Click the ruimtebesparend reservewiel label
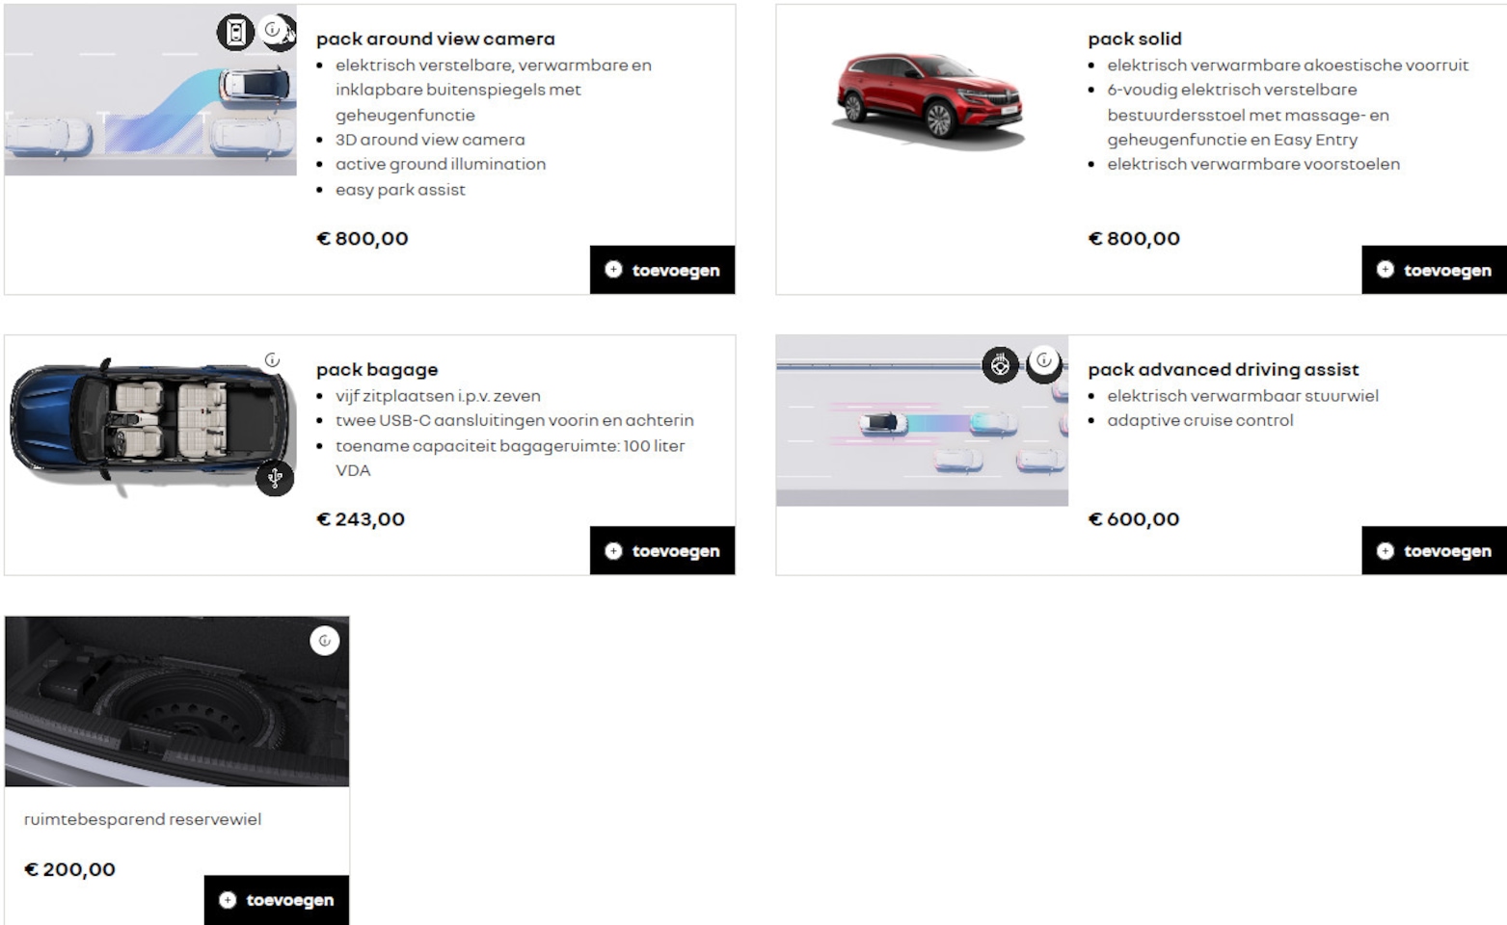The height and width of the screenshot is (925, 1507). (143, 819)
